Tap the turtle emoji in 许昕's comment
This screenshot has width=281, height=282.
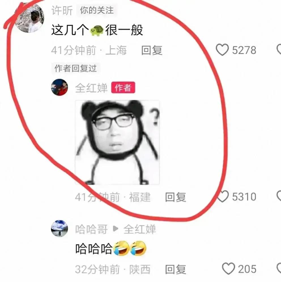point(97,30)
